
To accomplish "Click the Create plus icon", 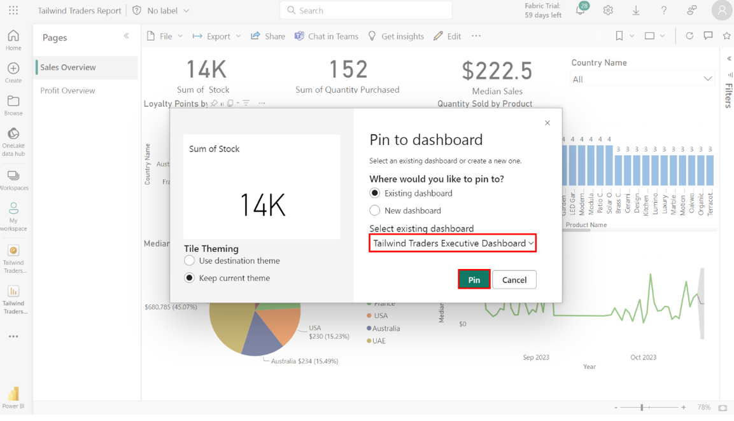I will click(x=13, y=72).
